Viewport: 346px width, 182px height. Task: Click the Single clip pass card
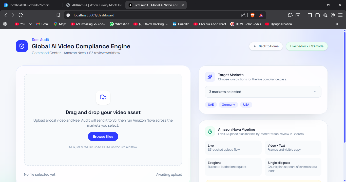click(293, 167)
